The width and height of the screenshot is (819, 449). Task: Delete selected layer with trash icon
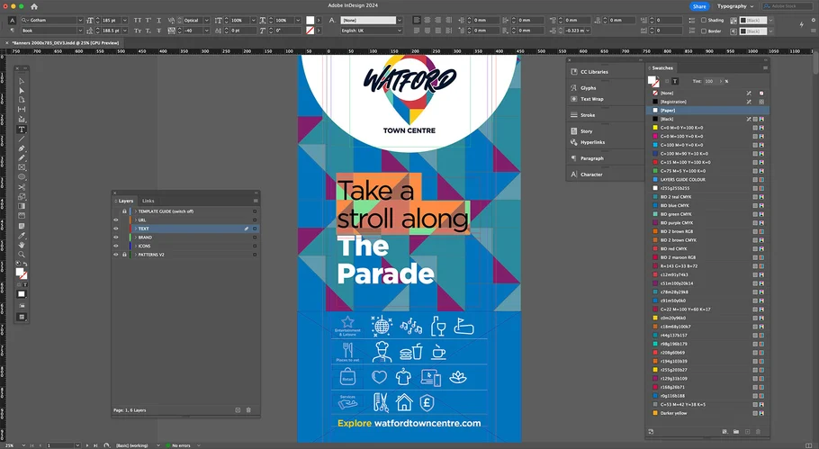click(248, 410)
